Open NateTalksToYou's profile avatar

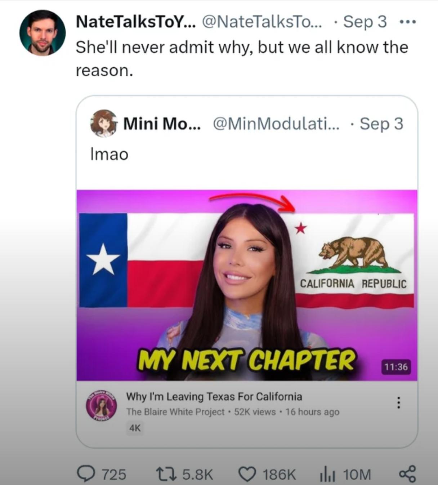coord(43,33)
